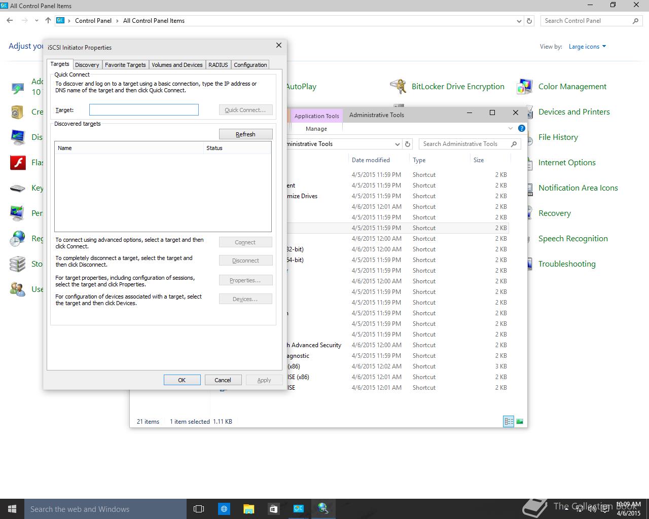Refresh the Control Panel address bar

tap(529, 21)
